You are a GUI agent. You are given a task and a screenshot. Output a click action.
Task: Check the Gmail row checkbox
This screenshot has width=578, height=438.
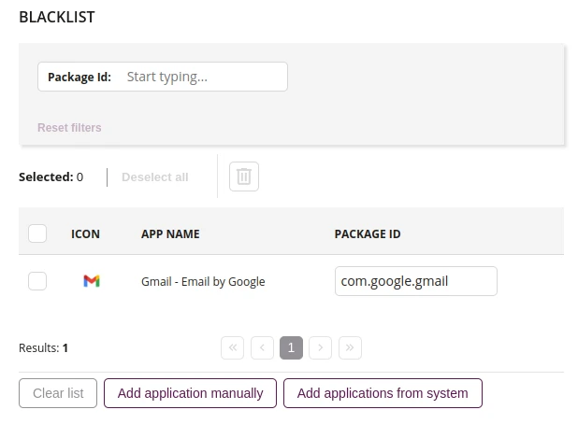37,281
